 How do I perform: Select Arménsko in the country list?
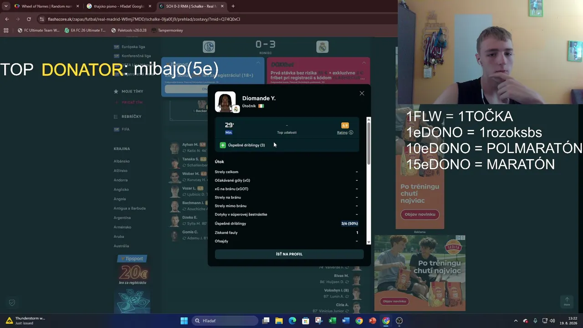(x=122, y=227)
